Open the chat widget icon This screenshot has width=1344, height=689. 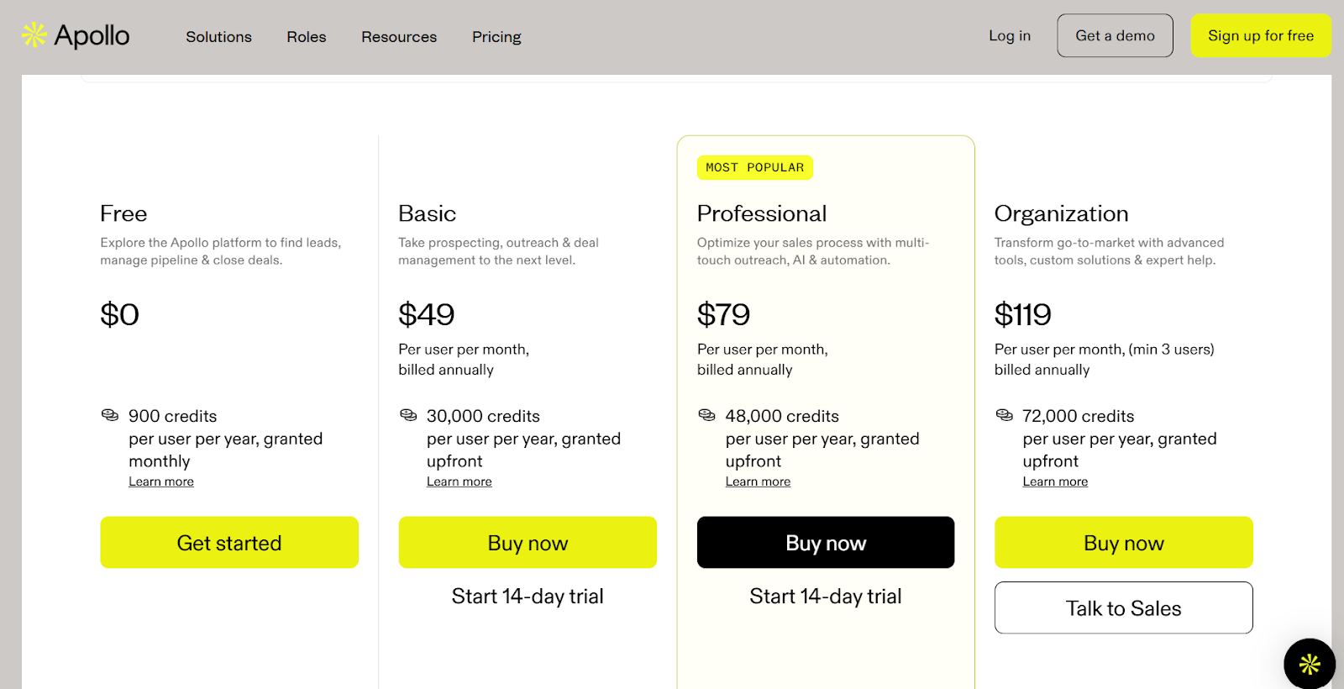[1309, 664]
